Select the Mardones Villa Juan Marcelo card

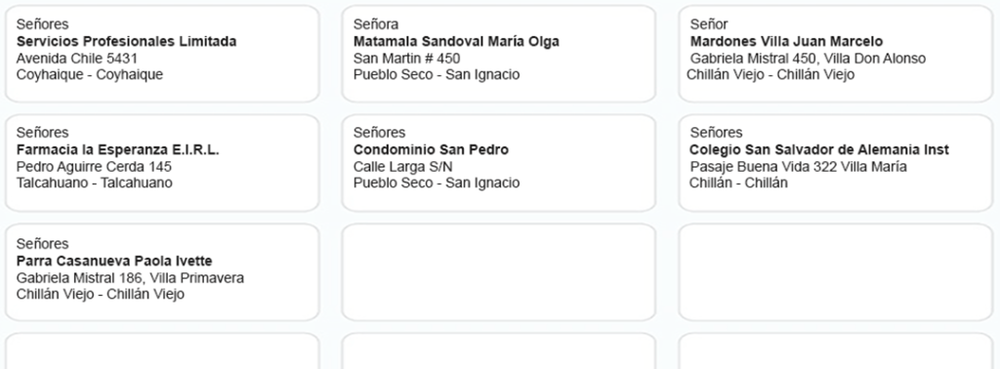(836, 54)
